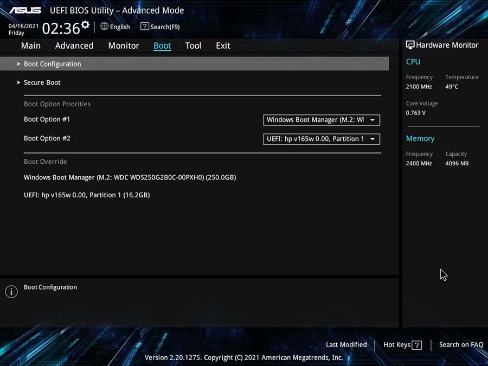Expand Boot Configuration submenu
The image size is (488, 366).
[194, 64]
